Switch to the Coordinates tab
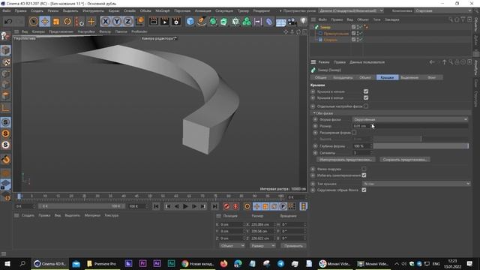 click(343, 77)
